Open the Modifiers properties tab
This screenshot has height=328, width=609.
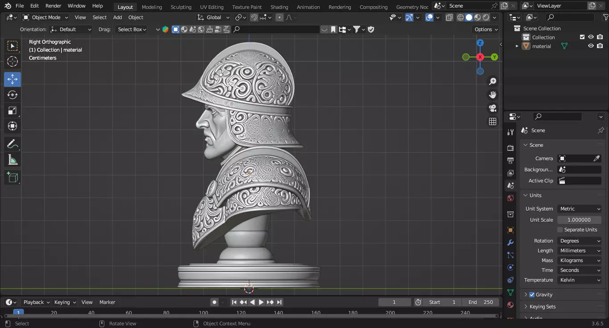tap(510, 243)
